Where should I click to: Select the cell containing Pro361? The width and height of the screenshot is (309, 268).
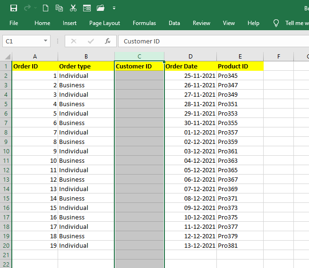pyautogui.click(x=240, y=151)
